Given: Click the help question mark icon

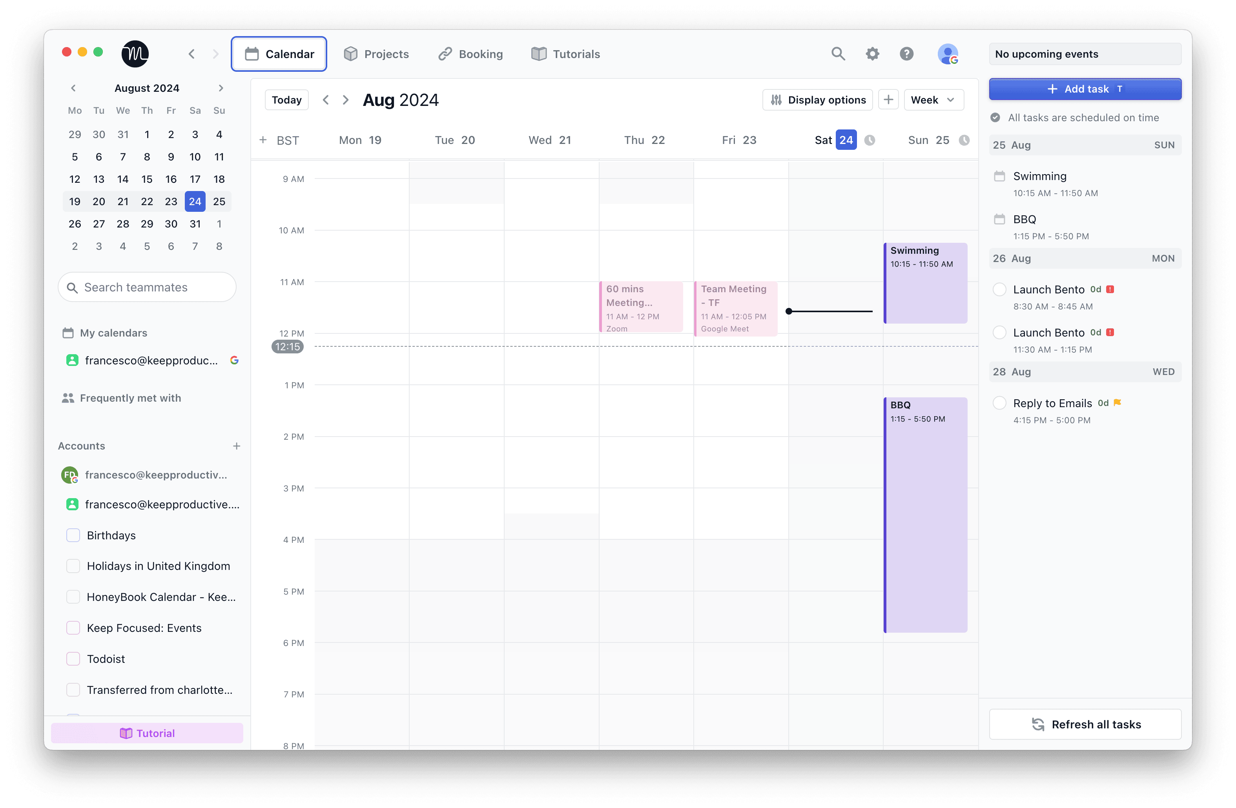Looking at the screenshot, I should coord(906,54).
